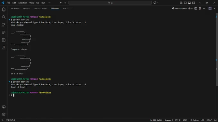Screen dimensions: 218x122
Task: Open Copilot status icon in status bar
Action: (203, 120)
